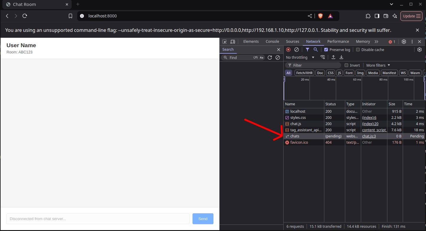Open the inspect element picker icon
426x231 pixels.
click(224, 42)
